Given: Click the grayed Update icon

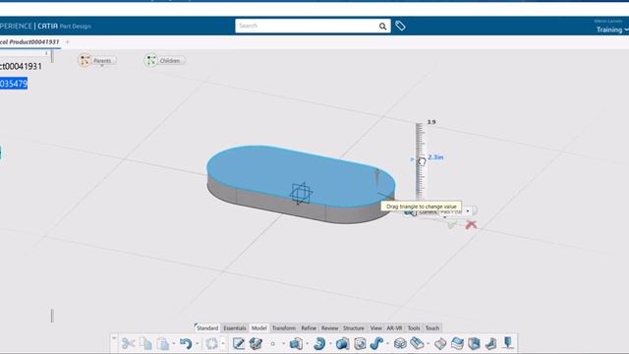Looking at the screenshot, I should [211, 343].
